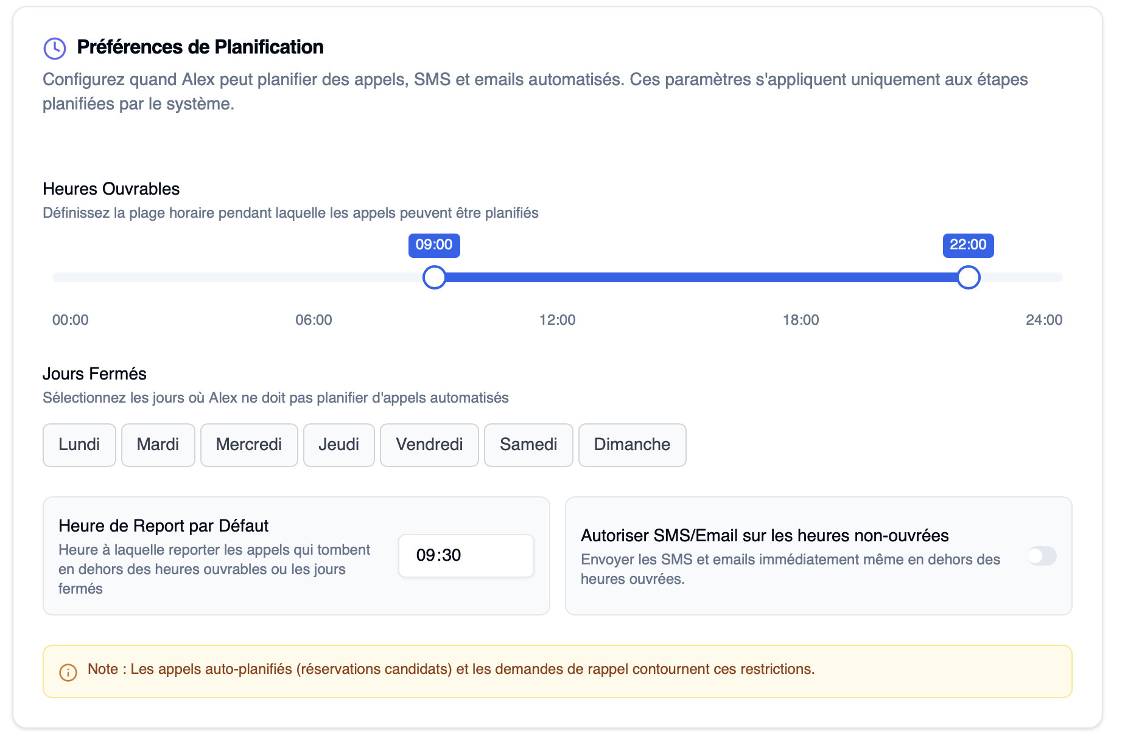
Task: Click the Heures Ouvrables section title
Action: (x=110, y=189)
